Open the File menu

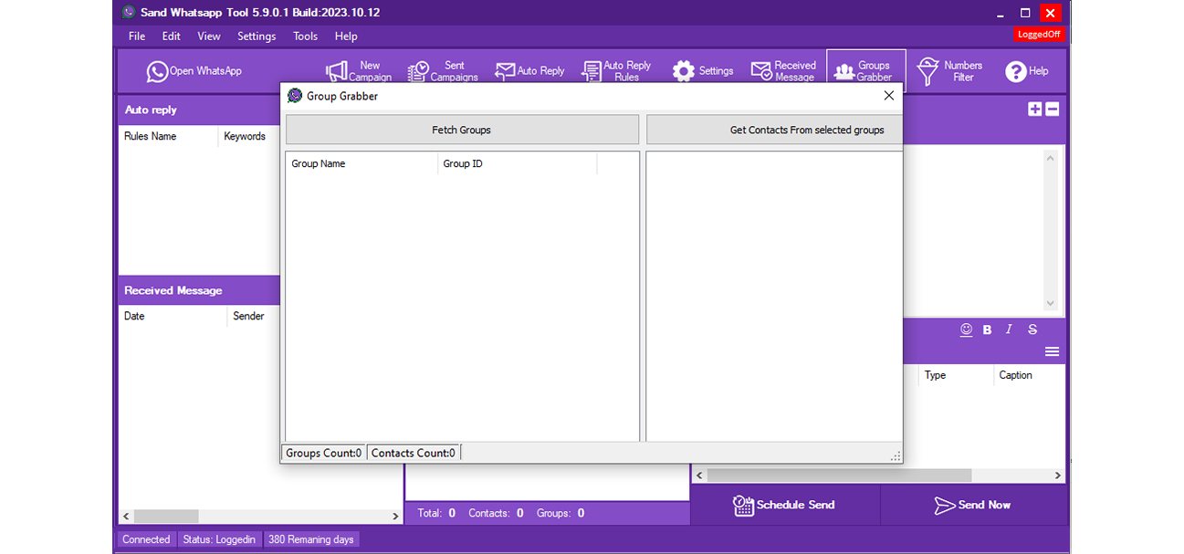137,37
